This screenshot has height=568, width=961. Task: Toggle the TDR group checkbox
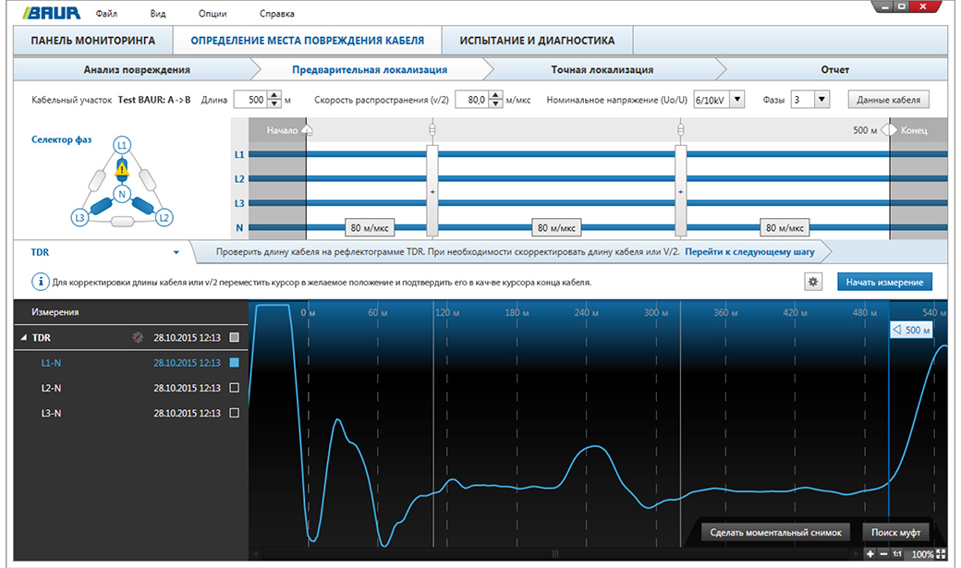coord(234,337)
